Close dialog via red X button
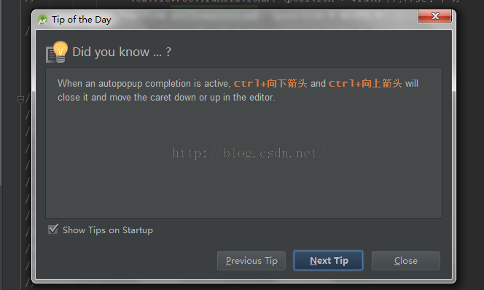 (x=434, y=16)
